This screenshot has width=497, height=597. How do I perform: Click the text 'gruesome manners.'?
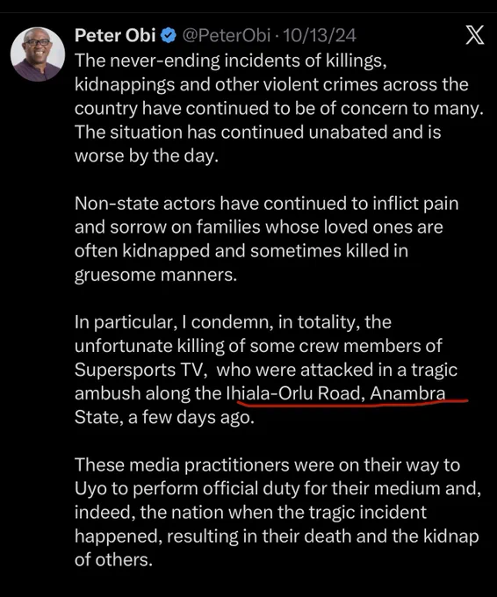click(155, 275)
